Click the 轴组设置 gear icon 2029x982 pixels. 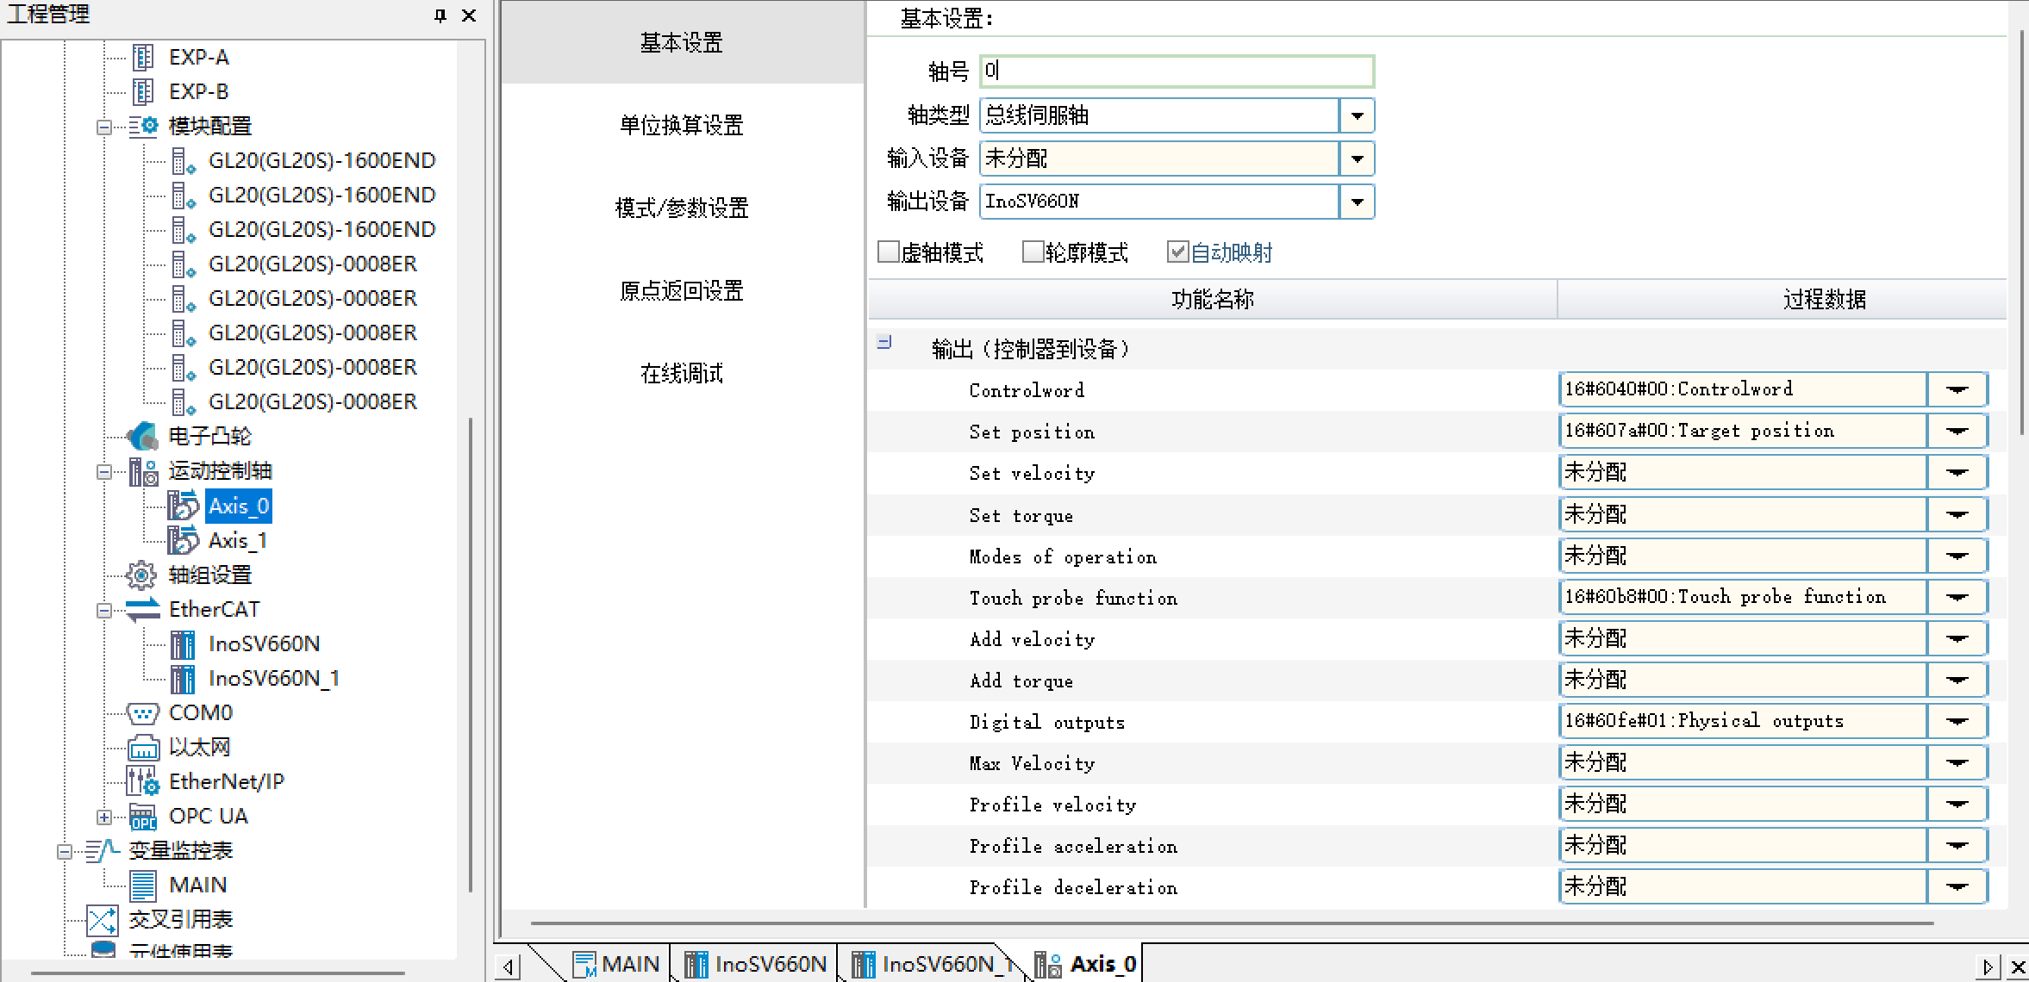[x=141, y=575]
